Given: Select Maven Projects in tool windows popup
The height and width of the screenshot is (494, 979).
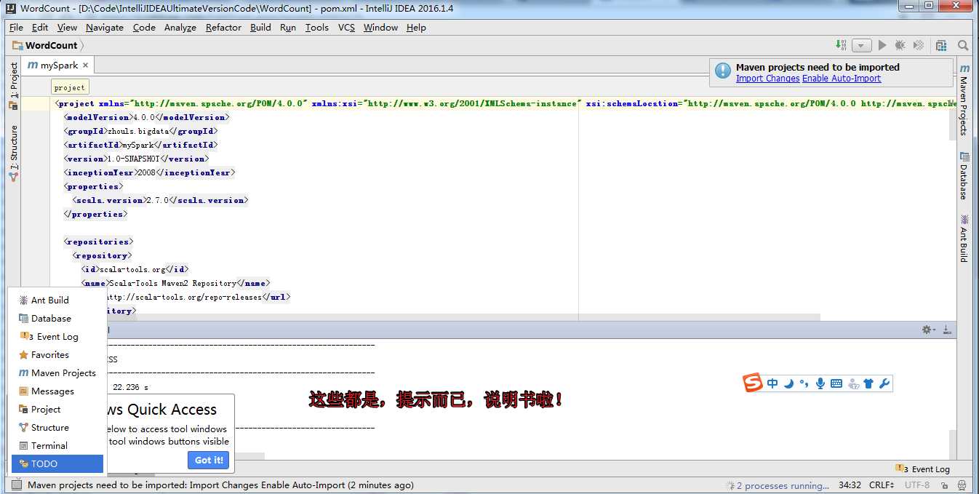Looking at the screenshot, I should pyautogui.click(x=57, y=373).
